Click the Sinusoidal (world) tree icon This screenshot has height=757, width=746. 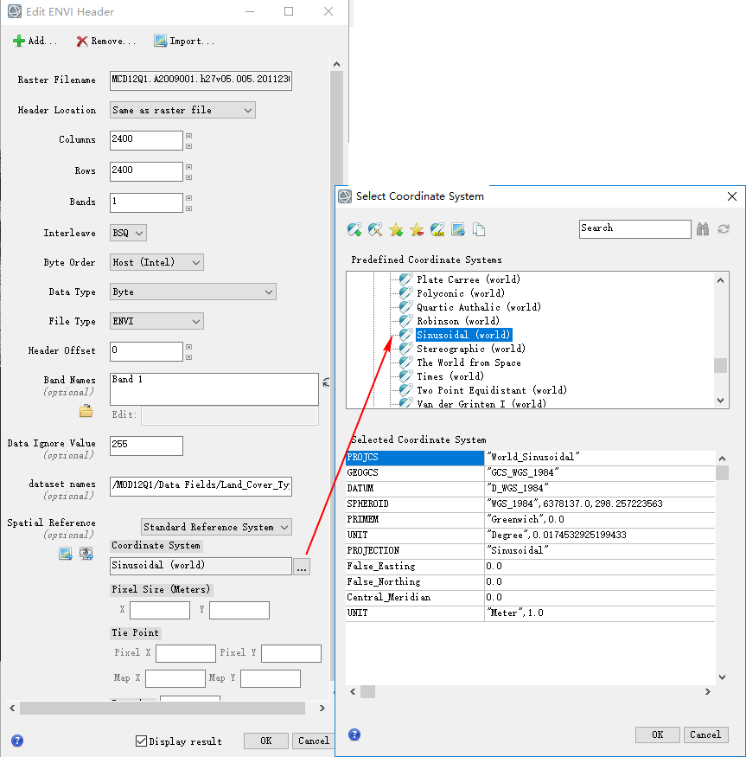(405, 335)
